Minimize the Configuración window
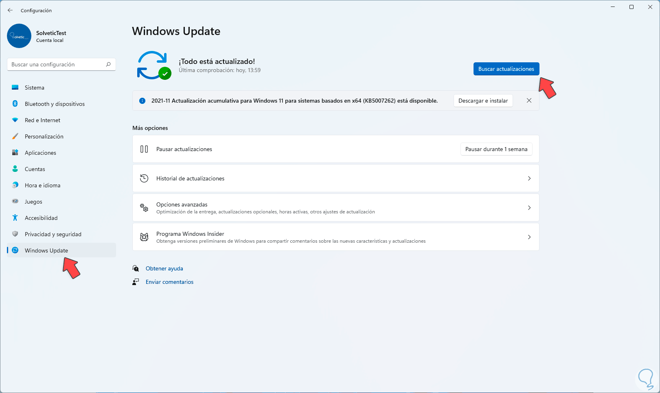The image size is (660, 393). (x=613, y=7)
